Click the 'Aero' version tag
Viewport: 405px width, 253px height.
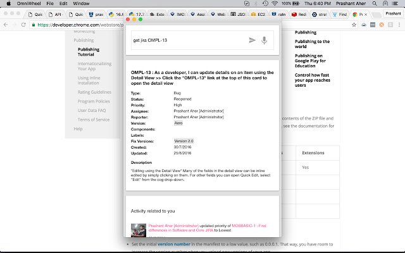click(x=178, y=123)
